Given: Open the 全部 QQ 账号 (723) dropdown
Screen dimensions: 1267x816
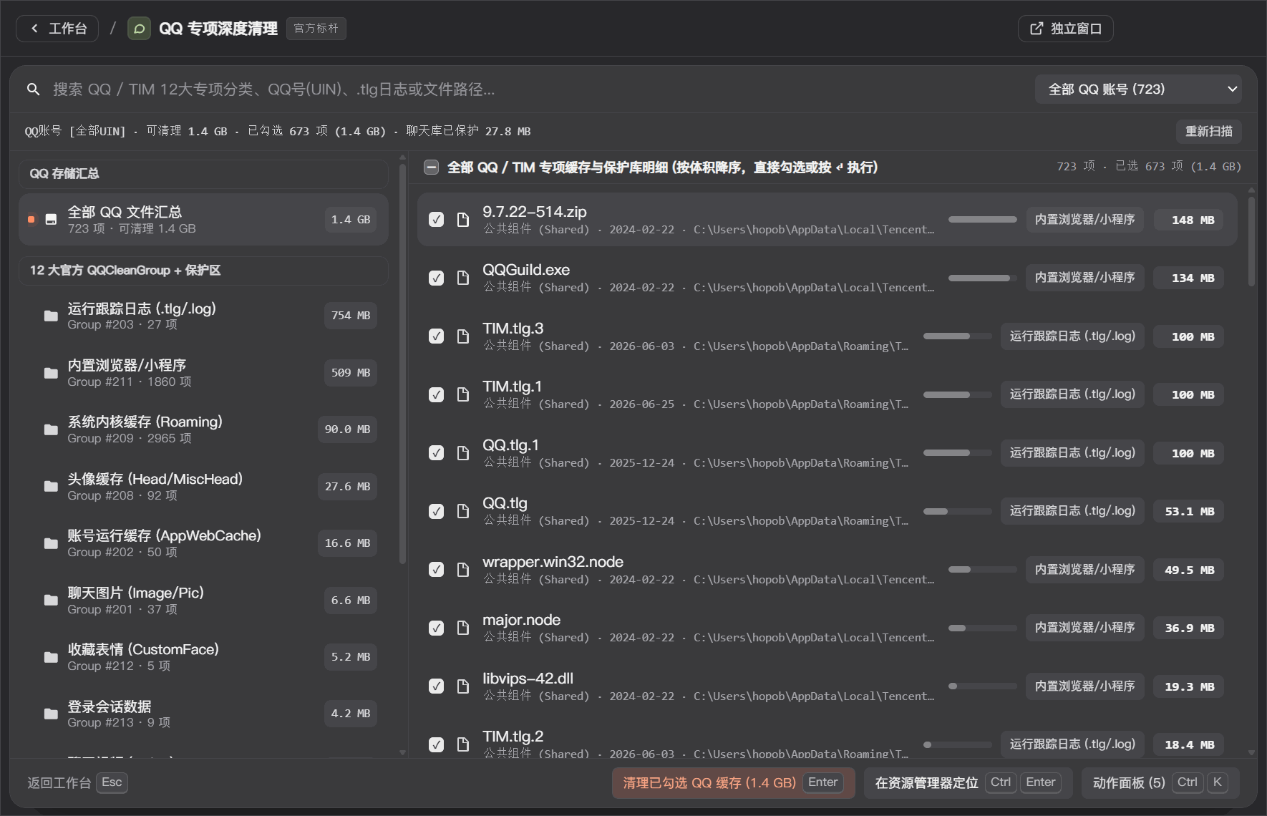Looking at the screenshot, I should [1138, 89].
